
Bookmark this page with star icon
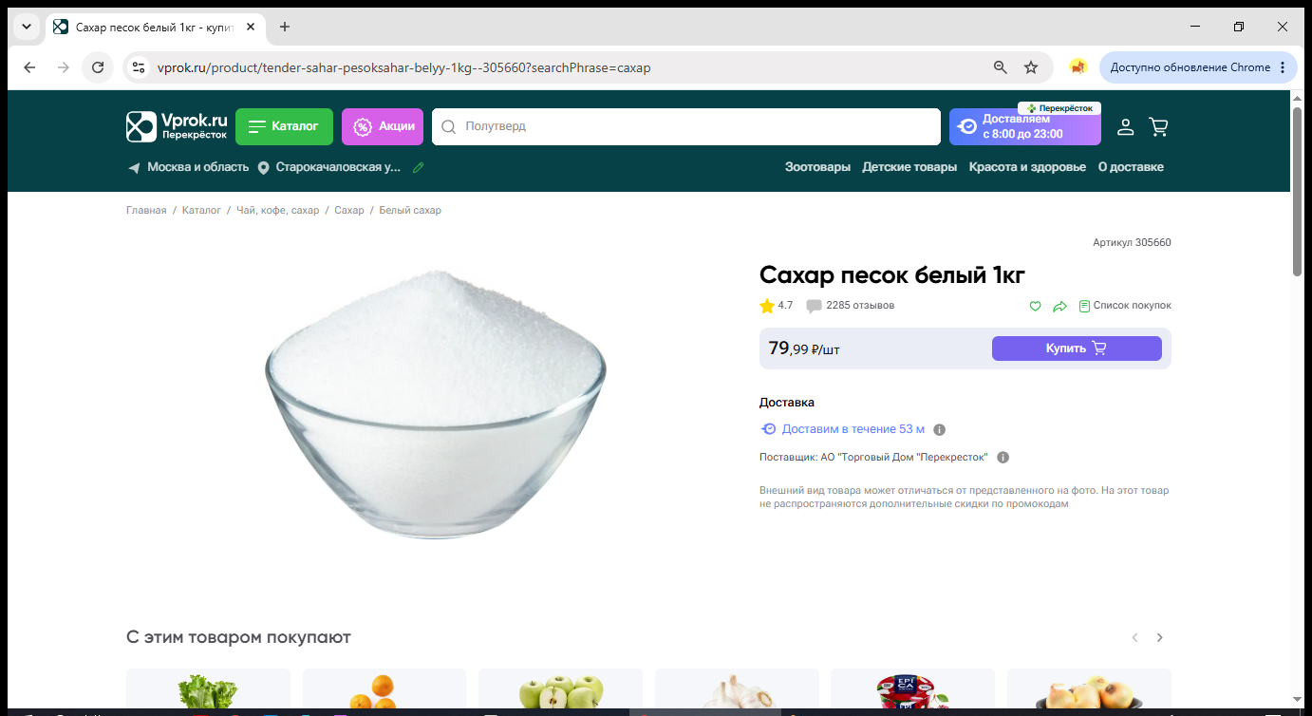1031,67
